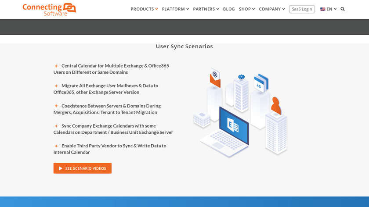Viewport: 369px width, 207px height.
Task: Click the play icon on Scenario Videos button
Action: pyautogui.click(x=61, y=168)
